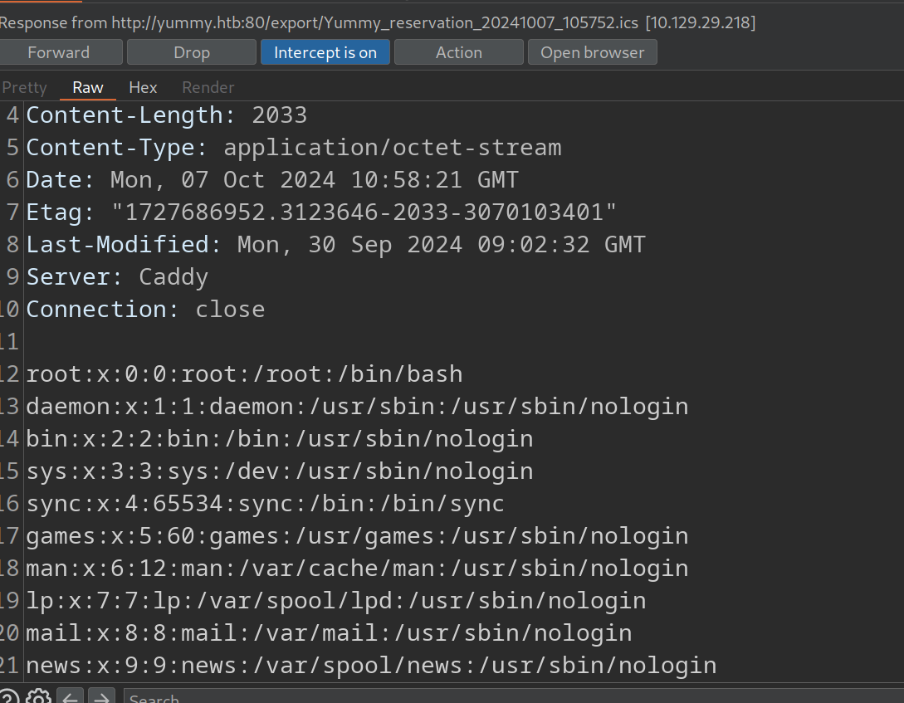Click the games:x:5:60 passwd line
904x703 pixels.
[x=358, y=536]
